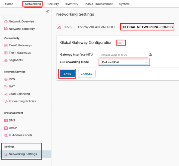Click the Tier-0 Gateways icon
Screen dimensions: 179x166
click(6, 45)
